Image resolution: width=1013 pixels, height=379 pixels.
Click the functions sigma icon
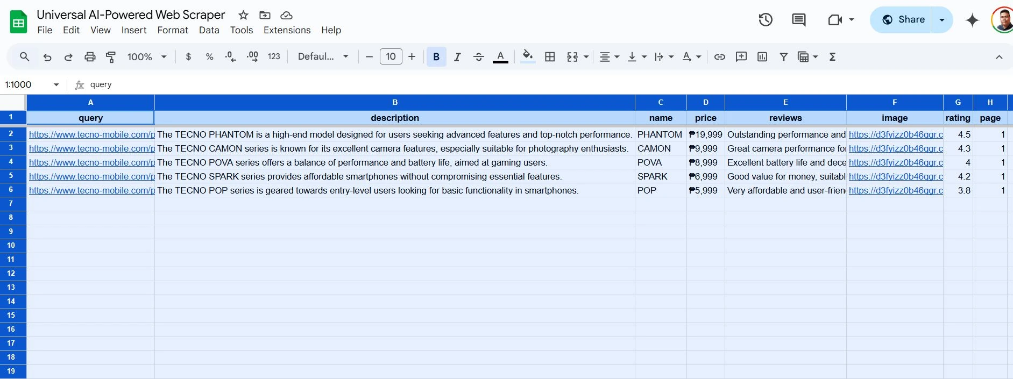click(x=832, y=57)
